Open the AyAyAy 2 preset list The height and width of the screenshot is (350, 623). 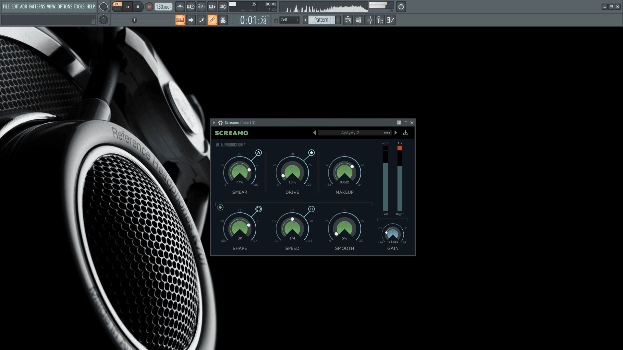[350, 133]
